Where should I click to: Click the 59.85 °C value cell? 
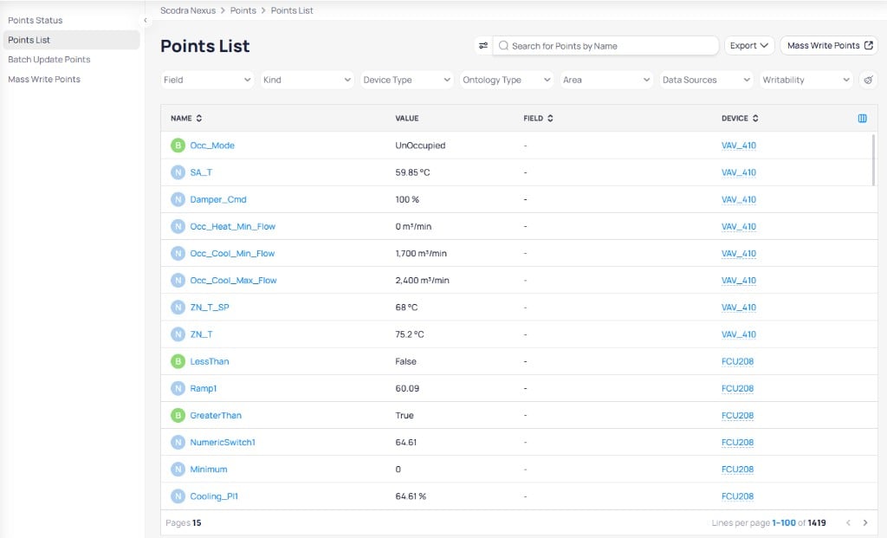pos(412,172)
